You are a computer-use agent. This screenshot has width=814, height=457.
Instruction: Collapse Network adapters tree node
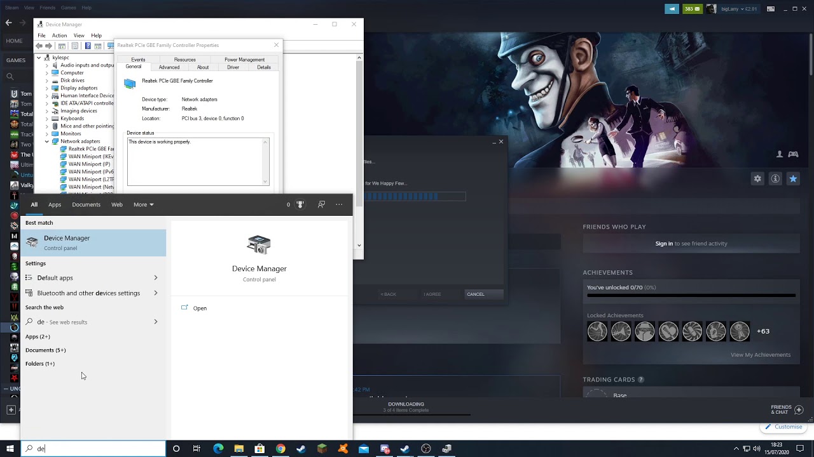pyautogui.click(x=46, y=141)
